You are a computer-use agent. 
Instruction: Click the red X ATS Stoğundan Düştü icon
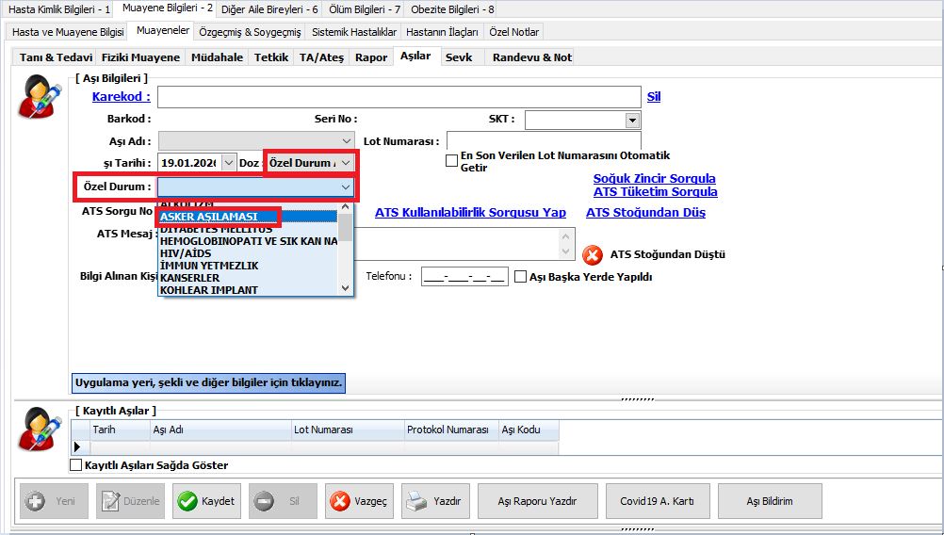[593, 254]
